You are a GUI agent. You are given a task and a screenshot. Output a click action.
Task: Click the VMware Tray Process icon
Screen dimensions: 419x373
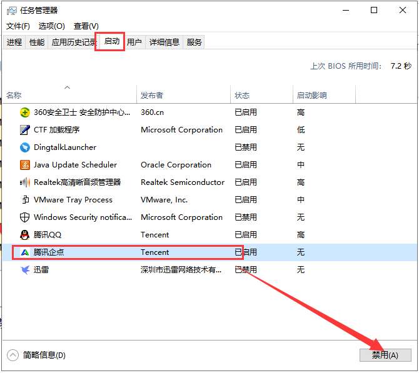click(x=25, y=200)
